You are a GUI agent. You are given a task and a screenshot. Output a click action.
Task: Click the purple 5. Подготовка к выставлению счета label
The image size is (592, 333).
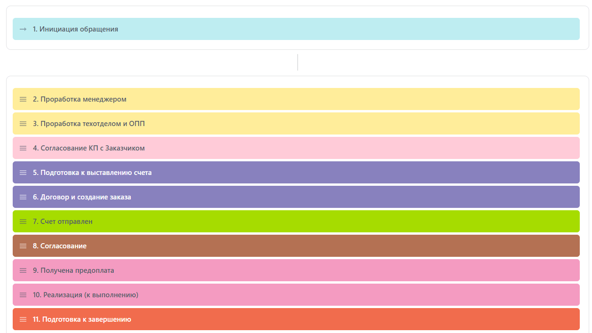click(x=92, y=173)
